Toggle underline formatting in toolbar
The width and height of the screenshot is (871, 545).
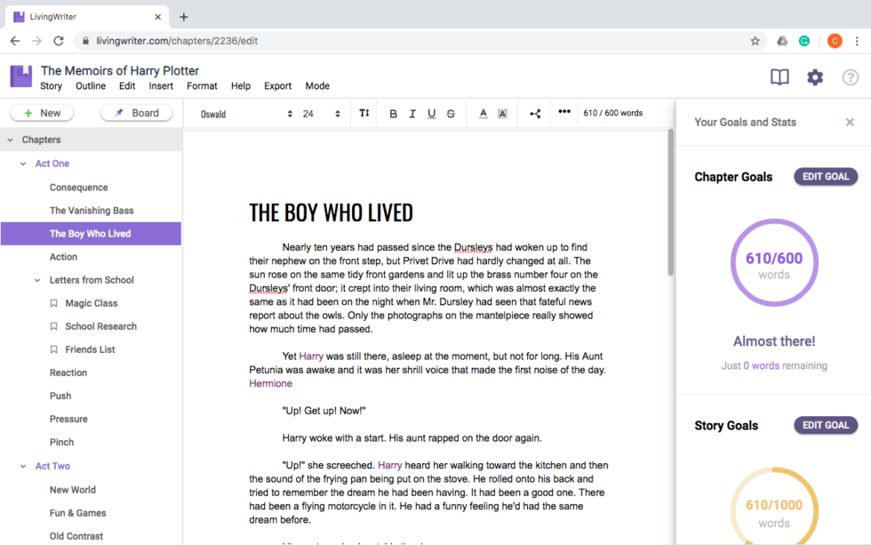pos(432,113)
